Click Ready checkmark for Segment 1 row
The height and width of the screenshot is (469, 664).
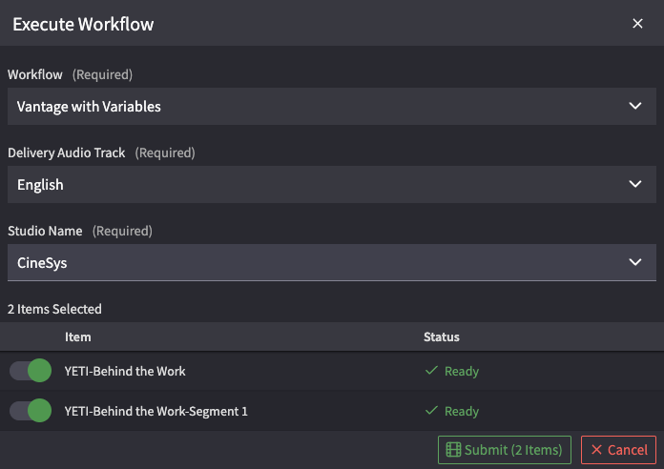[431, 411]
